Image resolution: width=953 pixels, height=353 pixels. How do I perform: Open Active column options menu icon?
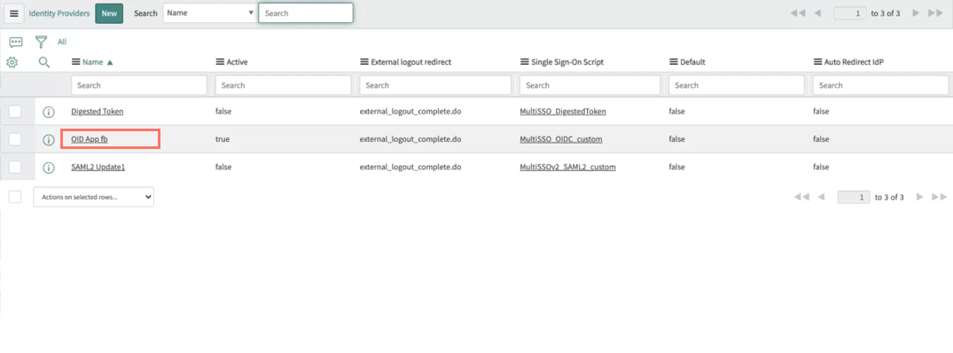pyautogui.click(x=220, y=62)
